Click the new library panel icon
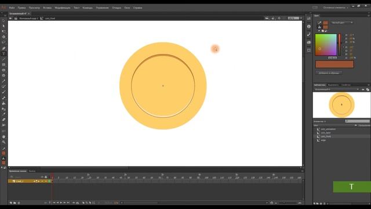 pos(368,89)
